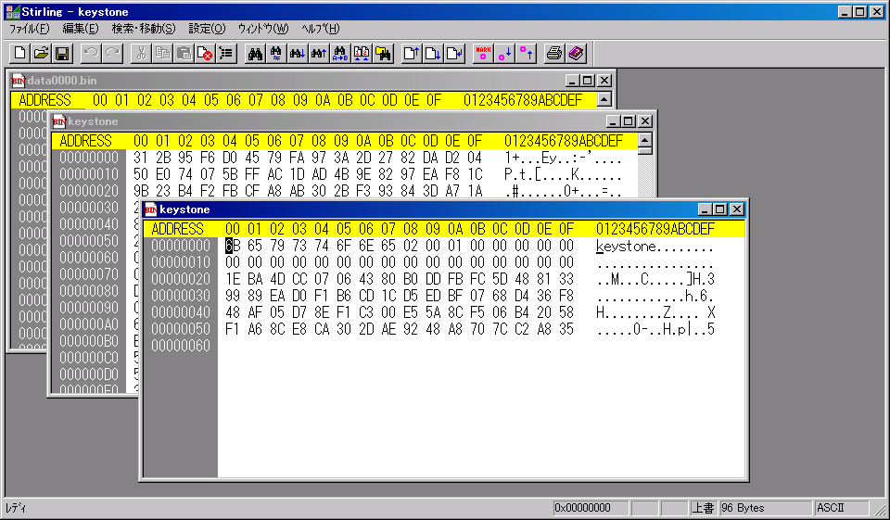Open a file via the folder icon
Screen dimensions: 890x520
[41, 54]
